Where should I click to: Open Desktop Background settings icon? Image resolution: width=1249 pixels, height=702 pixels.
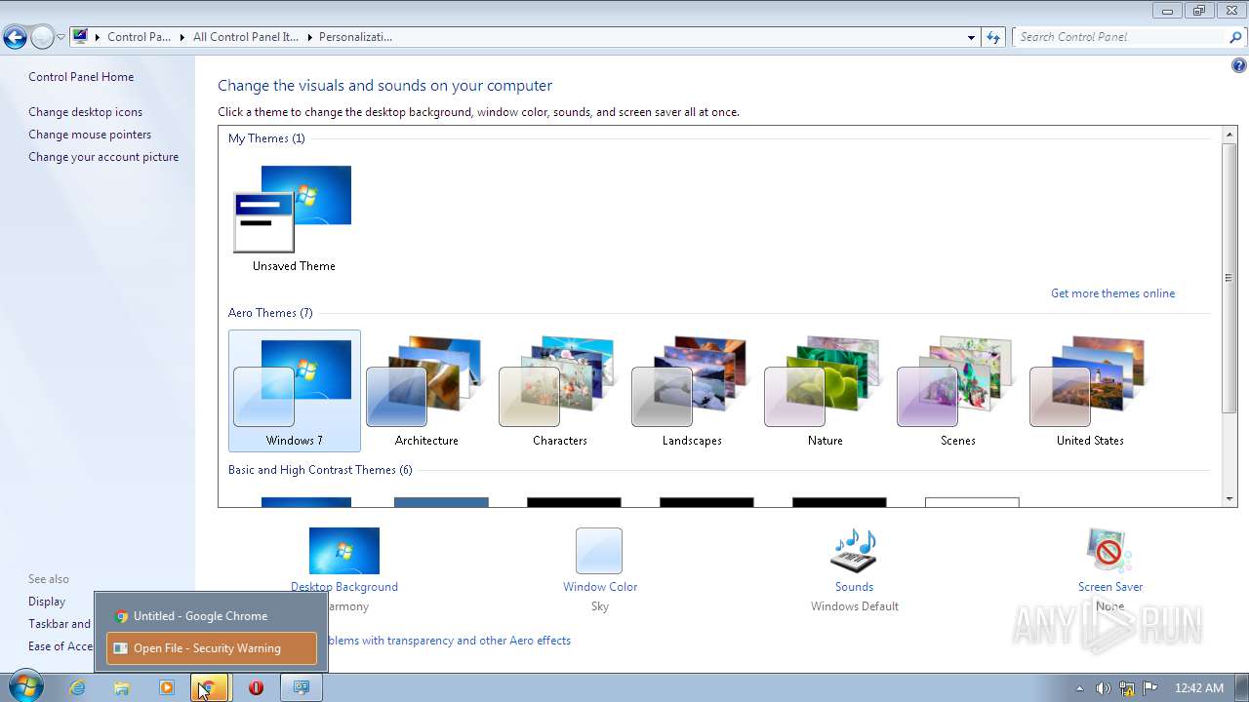pos(344,551)
